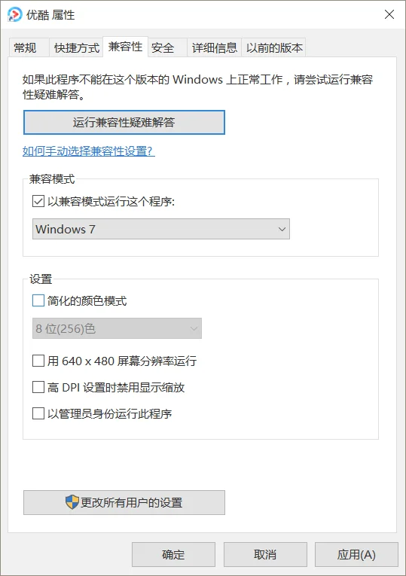Click the 应用(A) button
406x576 pixels.
click(x=356, y=555)
